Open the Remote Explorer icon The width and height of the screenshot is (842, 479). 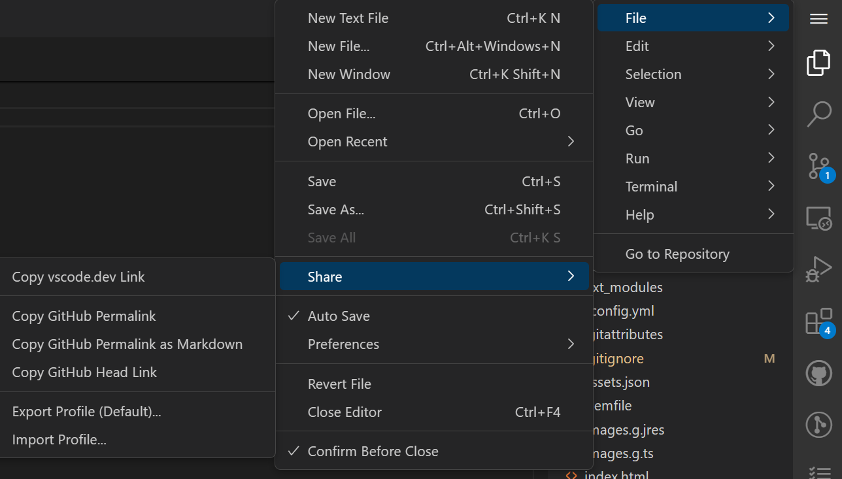tap(818, 218)
